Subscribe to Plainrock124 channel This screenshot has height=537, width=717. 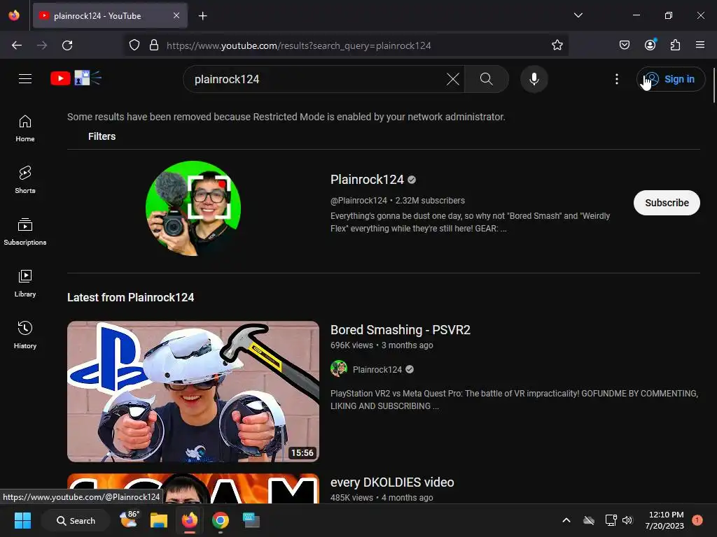667,203
